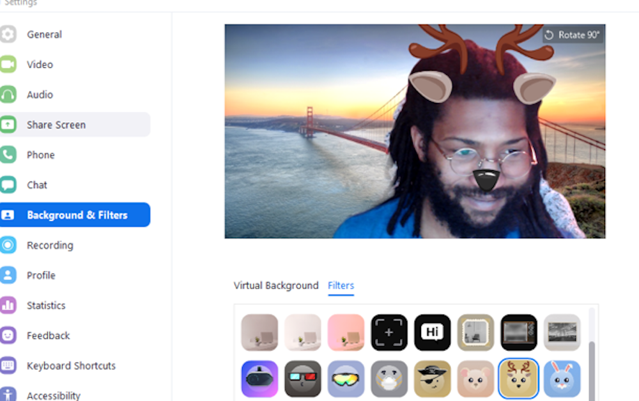This screenshot has width=639, height=401.
Task: Apply the ornate picture frame filter
Action: pyautogui.click(x=475, y=333)
